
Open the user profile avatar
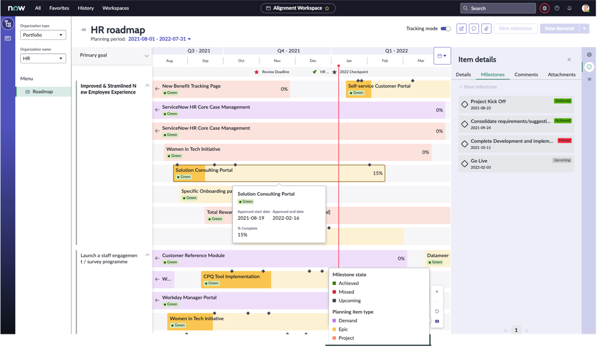click(586, 8)
